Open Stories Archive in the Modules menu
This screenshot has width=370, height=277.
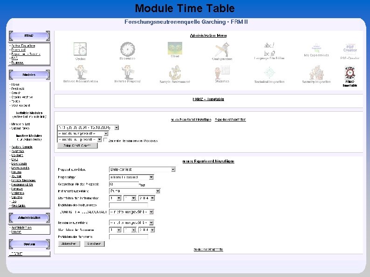pos(22,97)
